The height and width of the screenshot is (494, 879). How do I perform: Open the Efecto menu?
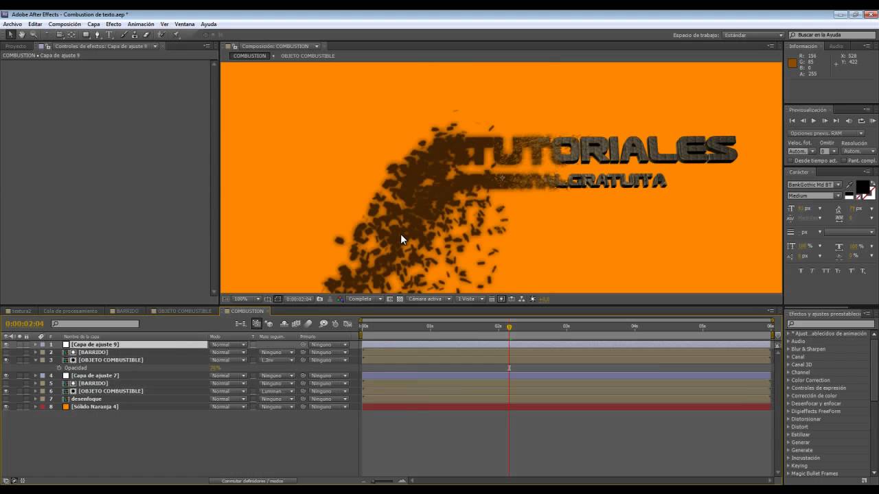(x=113, y=24)
